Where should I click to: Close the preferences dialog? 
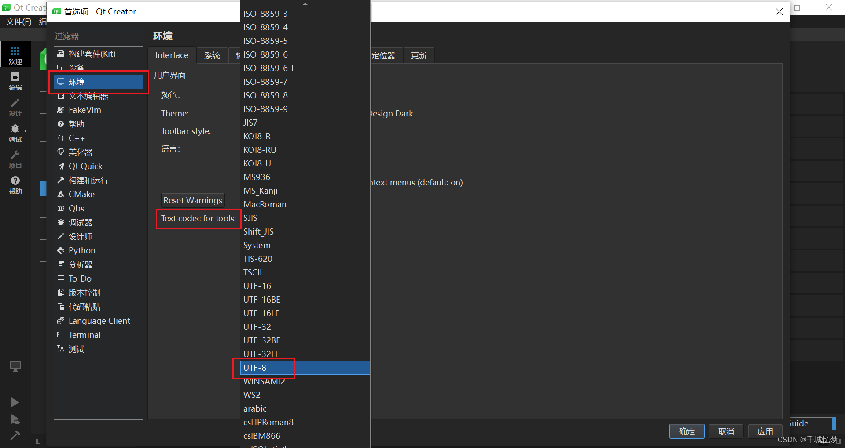tap(779, 12)
